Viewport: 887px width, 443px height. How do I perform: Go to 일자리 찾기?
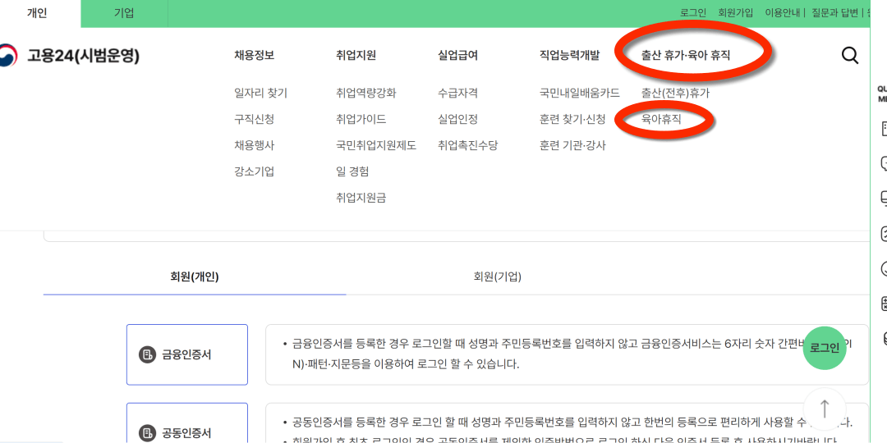pyautogui.click(x=261, y=94)
